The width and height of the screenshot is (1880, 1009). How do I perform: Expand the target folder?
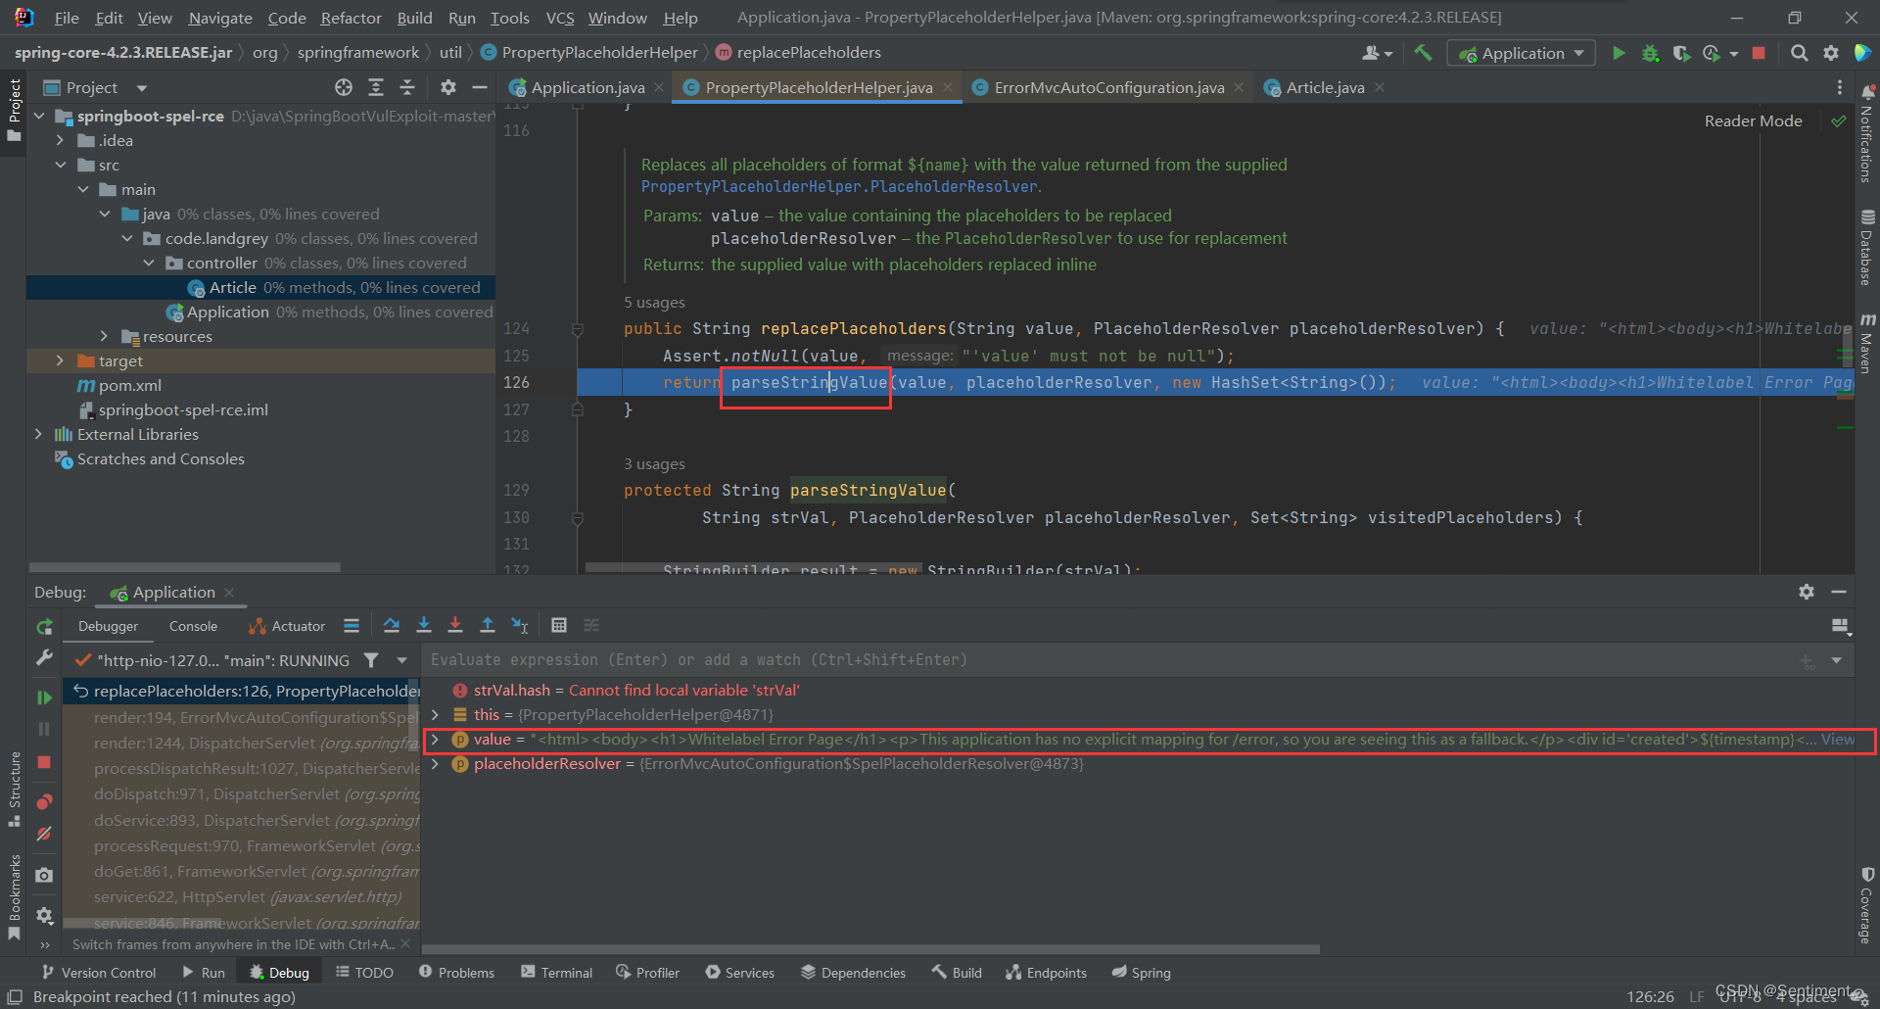61,360
